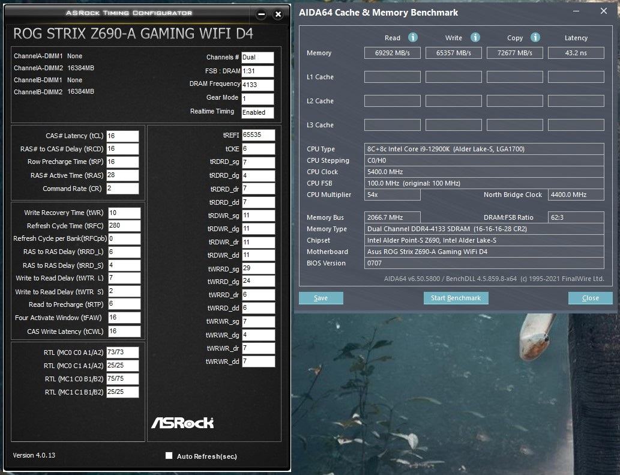The height and width of the screenshot is (475, 620).
Task: Click the Write Recovery Time (tWR) field
Action: [x=124, y=213]
